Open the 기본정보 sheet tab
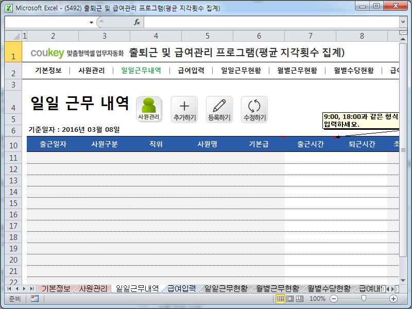Viewport: 412px width, 309px height. point(56,289)
